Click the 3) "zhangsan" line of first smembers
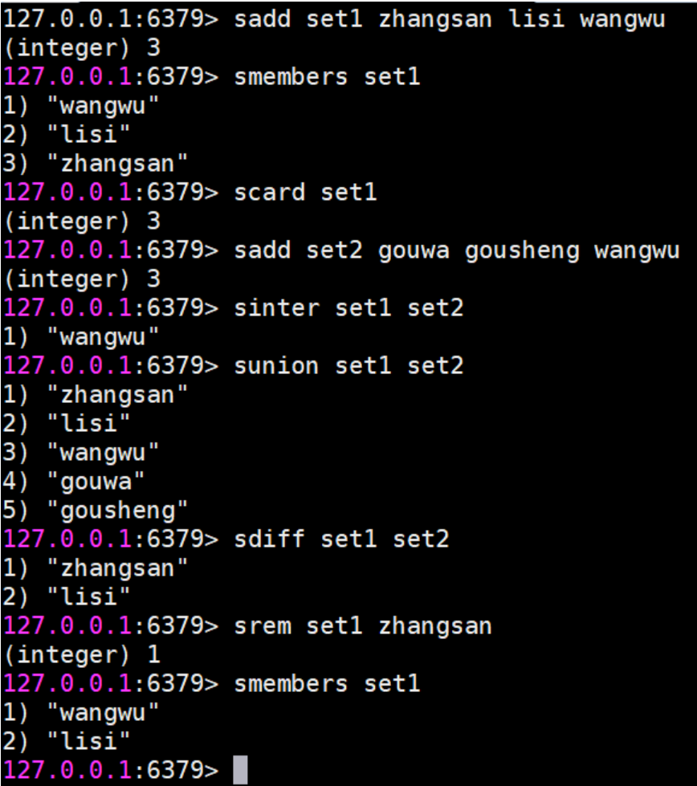Viewport: 697px width, 786px height. (x=96, y=164)
